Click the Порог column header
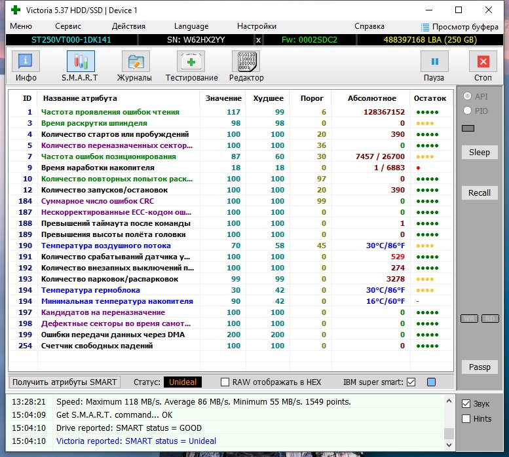 pos(312,98)
